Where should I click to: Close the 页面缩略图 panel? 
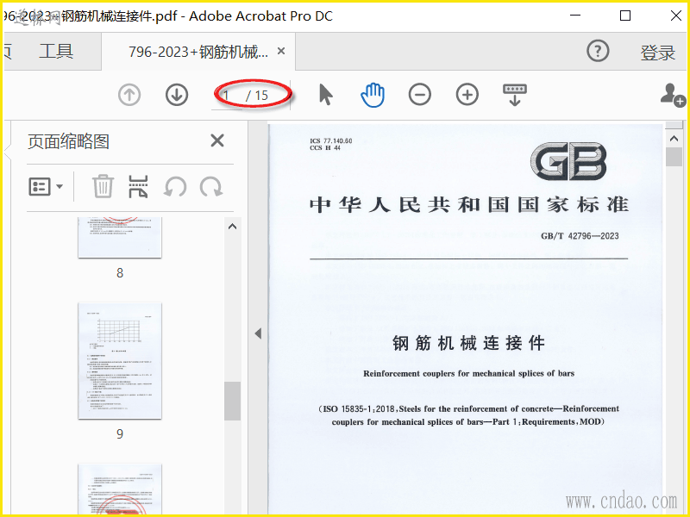pos(217,140)
